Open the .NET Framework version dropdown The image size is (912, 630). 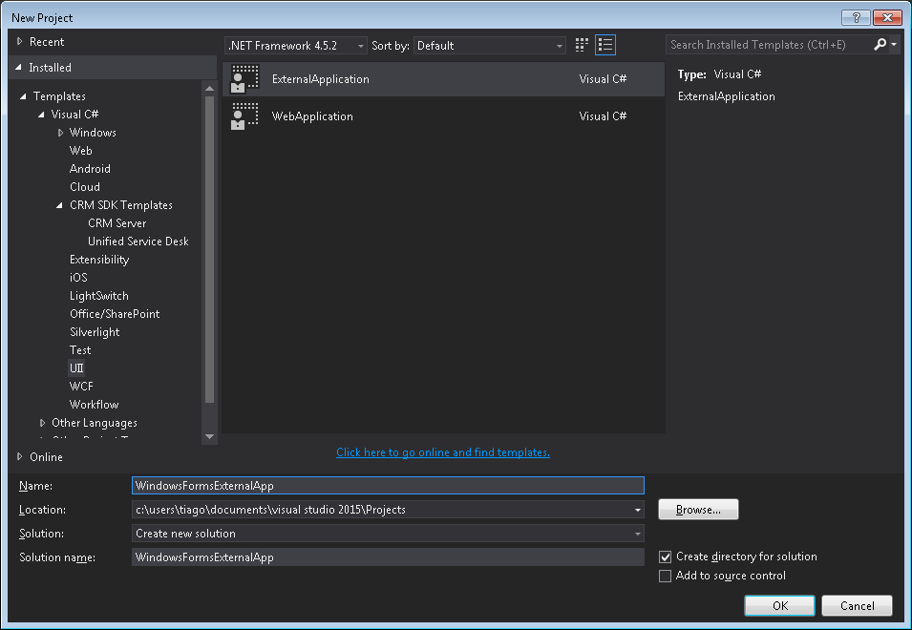pos(296,46)
